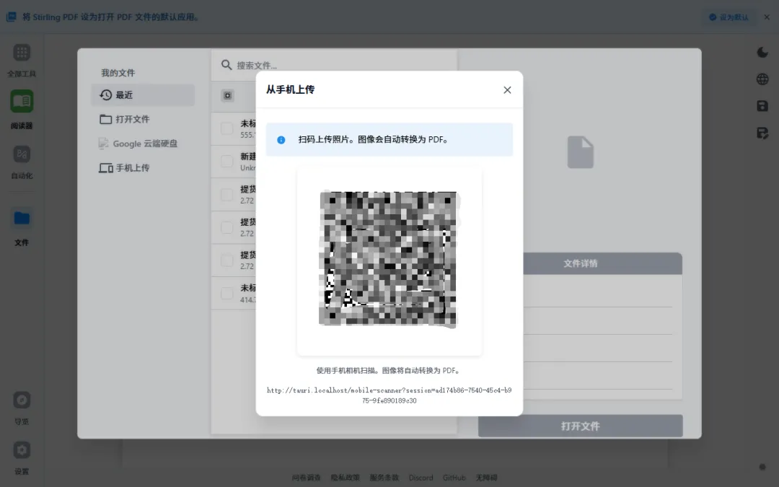Check the first 提货 file checkbox
The image size is (779, 487).
(227, 194)
